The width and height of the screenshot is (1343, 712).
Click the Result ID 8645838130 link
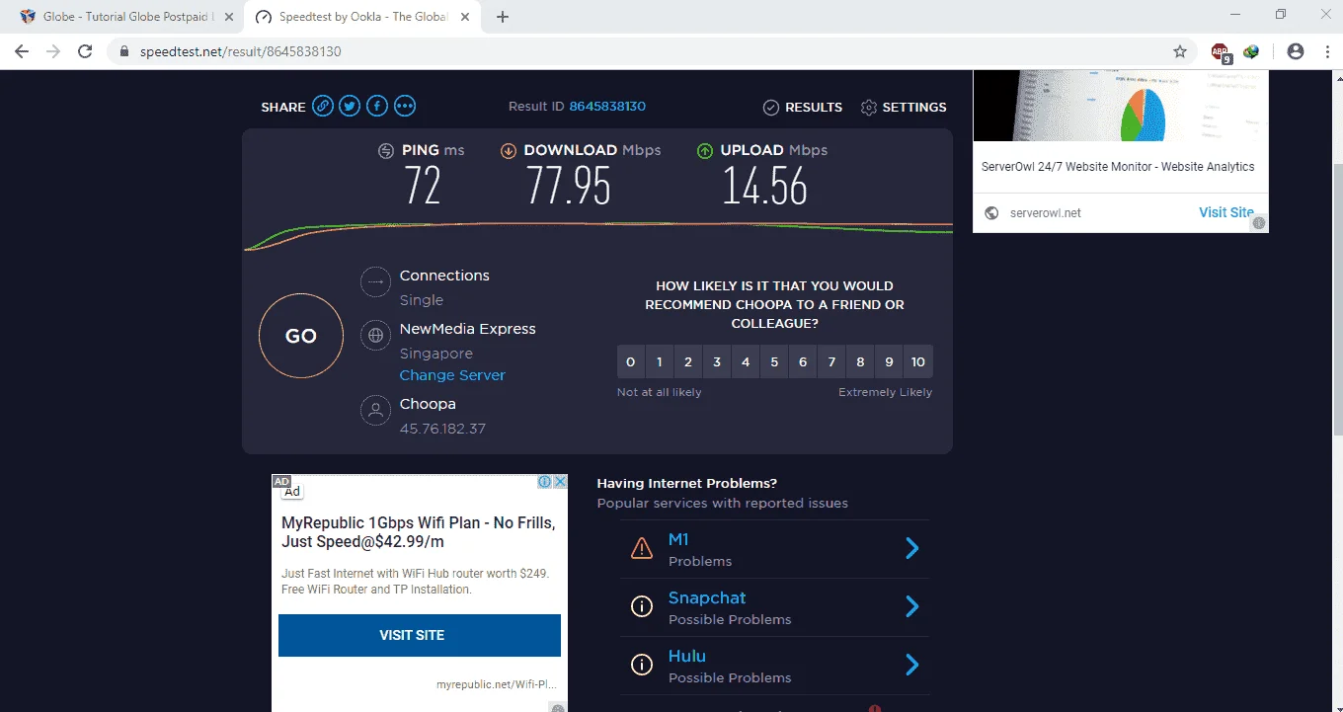607,107
